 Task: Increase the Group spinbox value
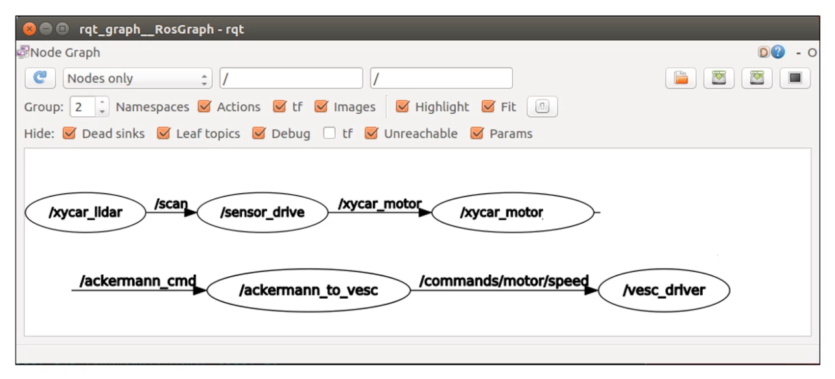pyautogui.click(x=102, y=102)
